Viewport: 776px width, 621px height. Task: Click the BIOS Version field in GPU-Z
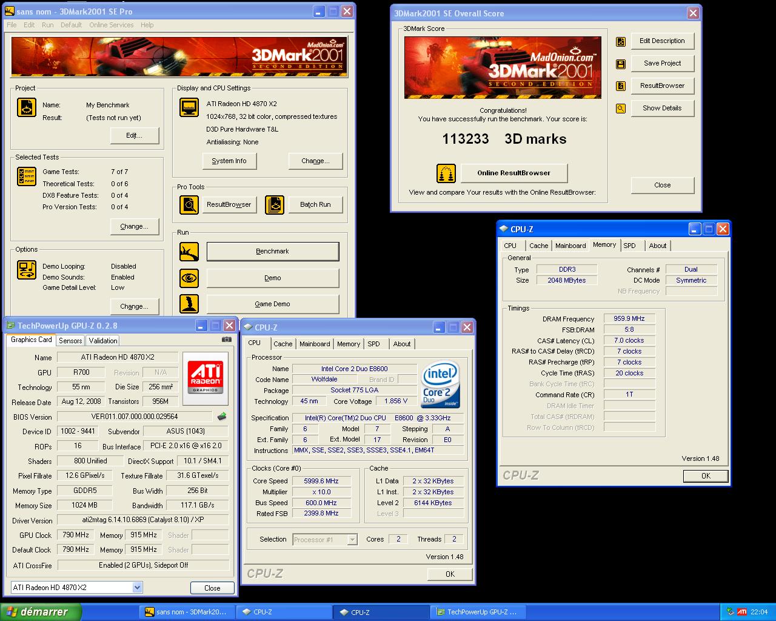point(135,417)
